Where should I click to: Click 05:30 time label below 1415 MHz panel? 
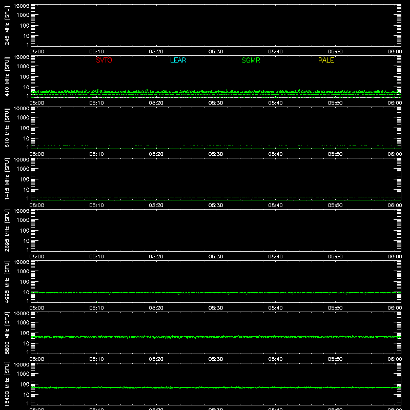coord(216,206)
